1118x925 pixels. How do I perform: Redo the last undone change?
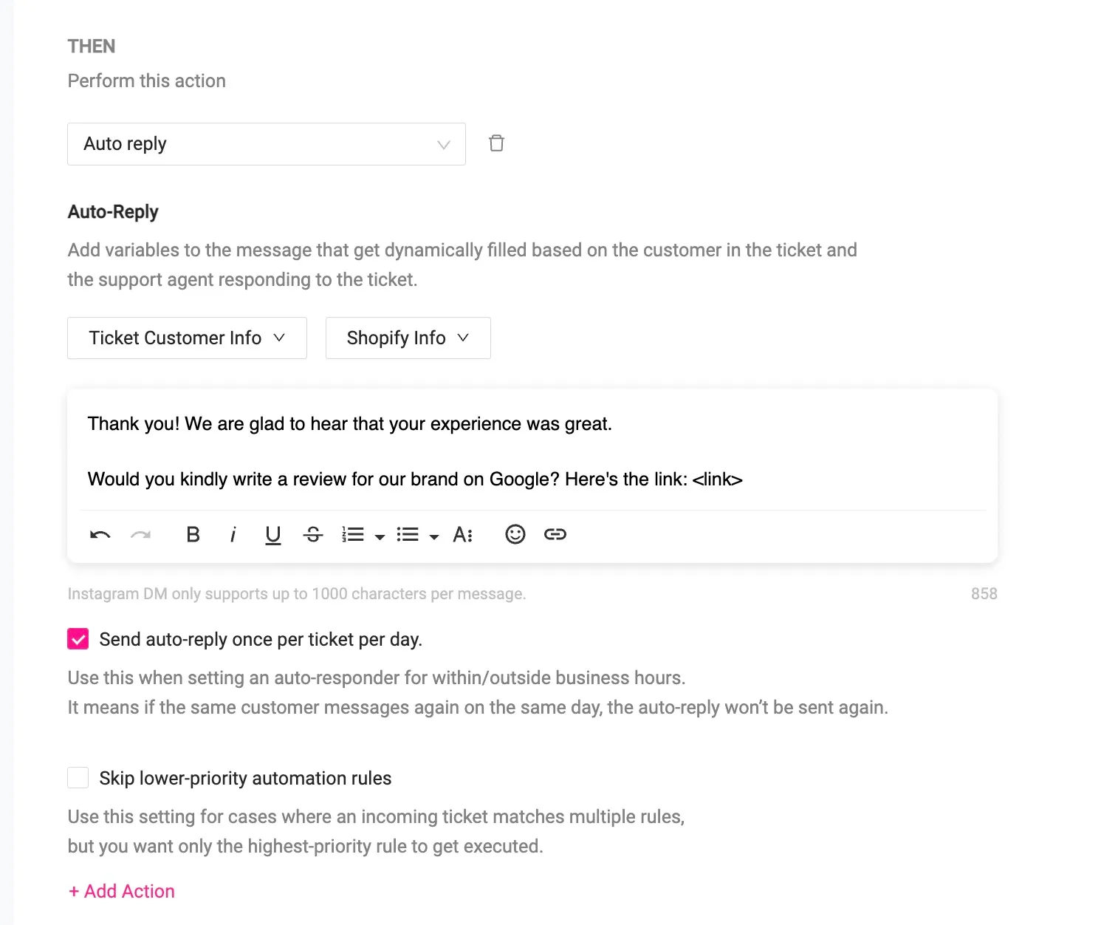[x=140, y=534]
